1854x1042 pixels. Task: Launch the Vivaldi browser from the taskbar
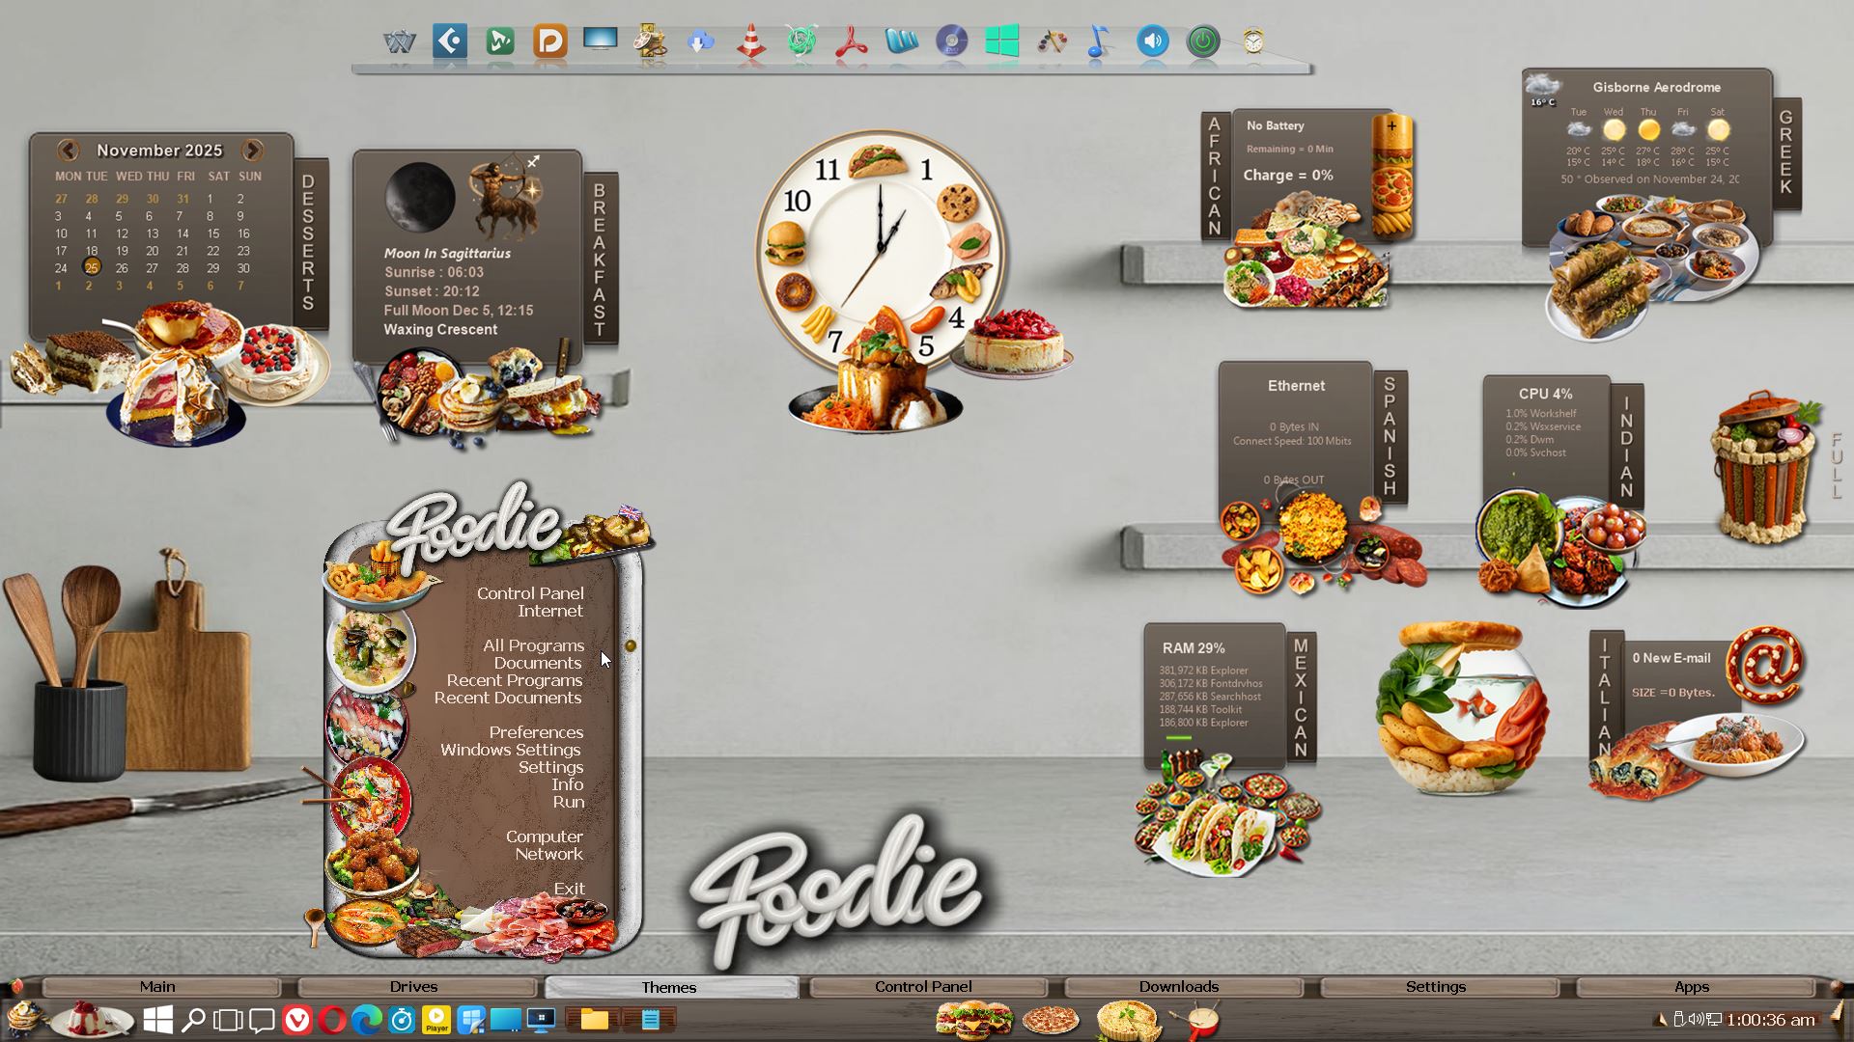[297, 1020]
